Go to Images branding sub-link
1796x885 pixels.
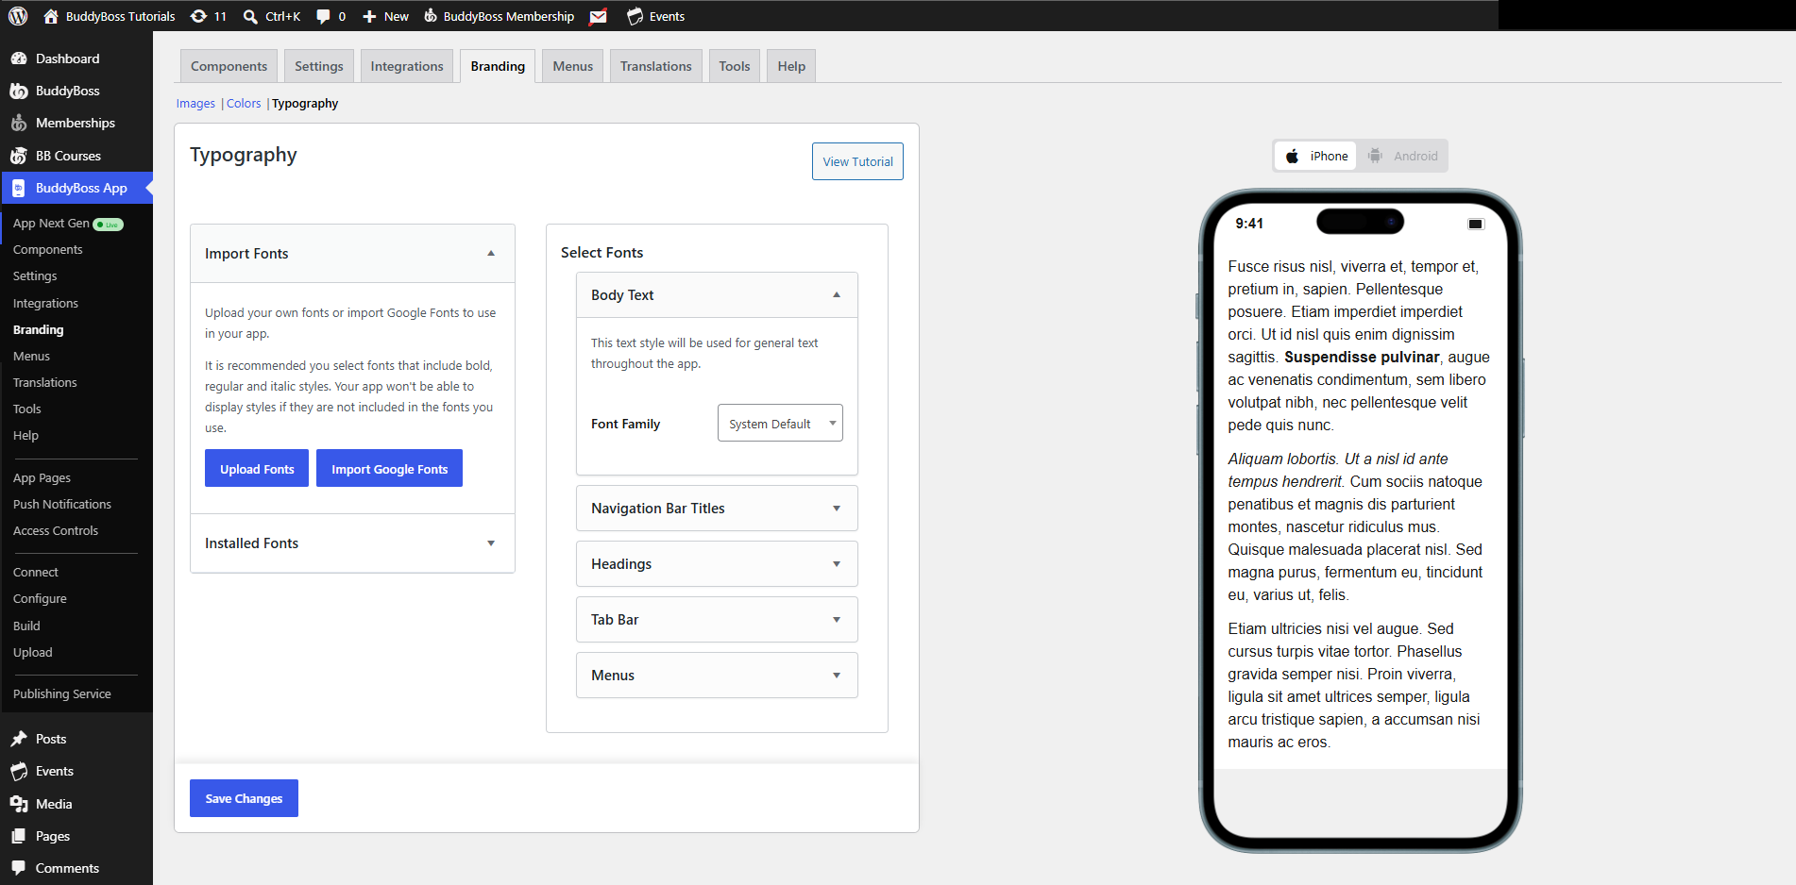tap(195, 104)
